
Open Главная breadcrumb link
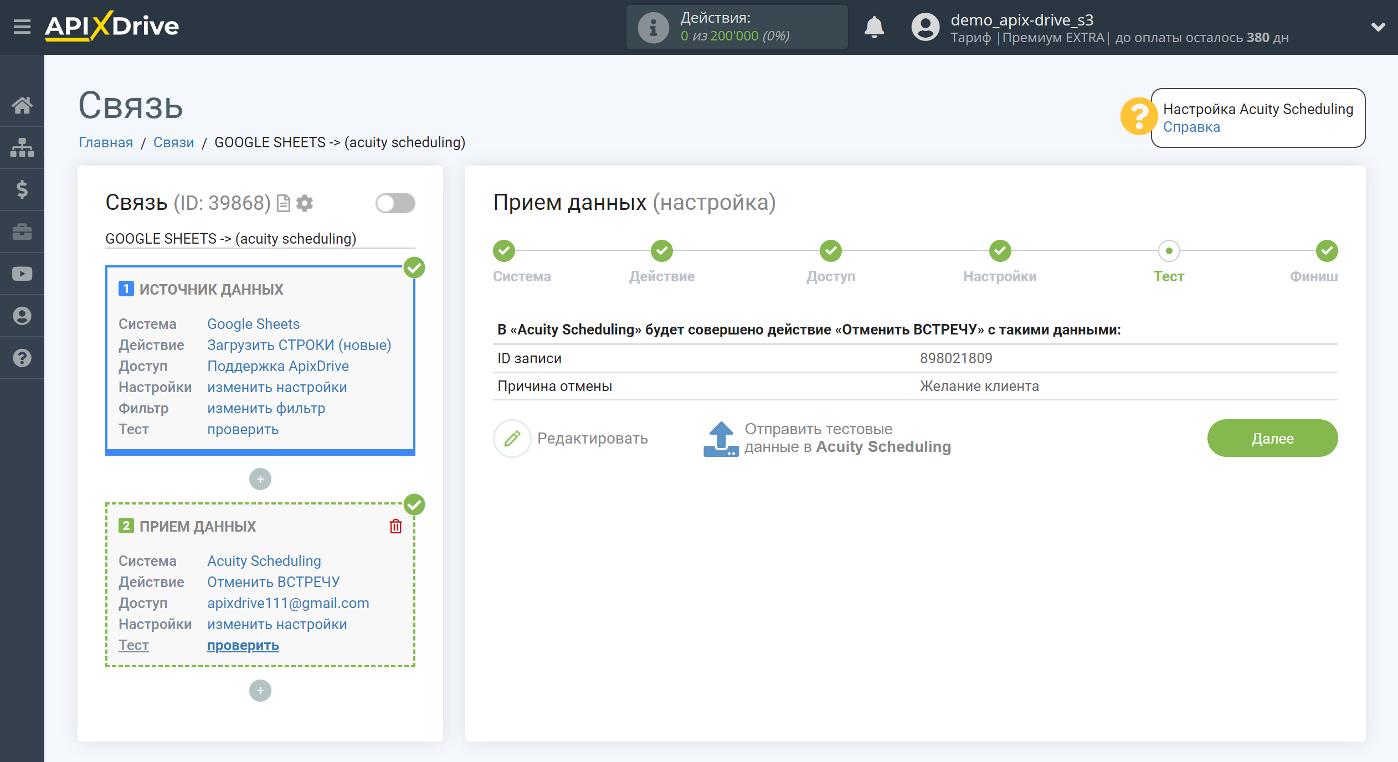click(106, 142)
